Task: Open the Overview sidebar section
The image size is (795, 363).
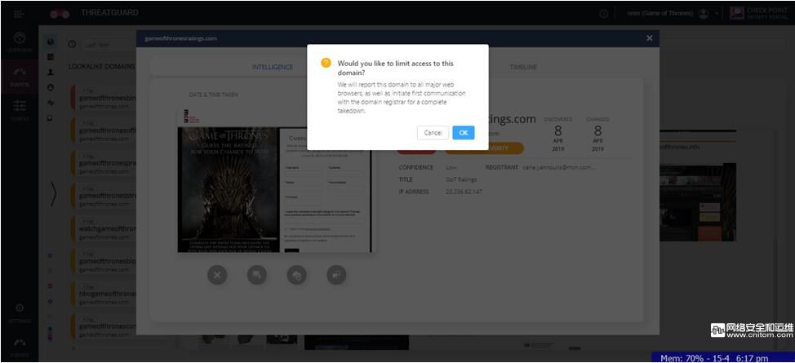Action: pos(20,42)
